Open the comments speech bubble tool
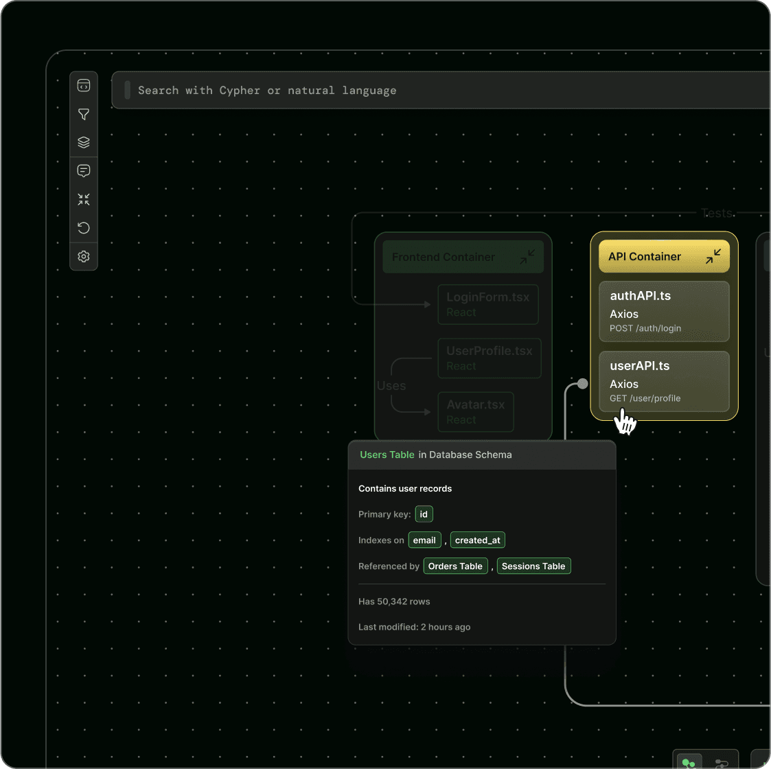Viewport: 771px width, 769px height. coord(84,170)
